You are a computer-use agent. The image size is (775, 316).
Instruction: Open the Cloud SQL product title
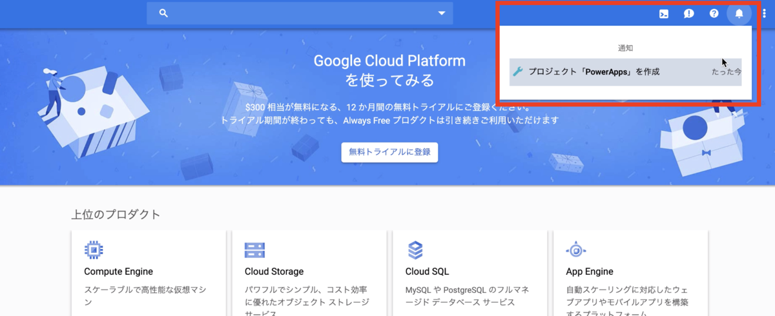point(427,272)
